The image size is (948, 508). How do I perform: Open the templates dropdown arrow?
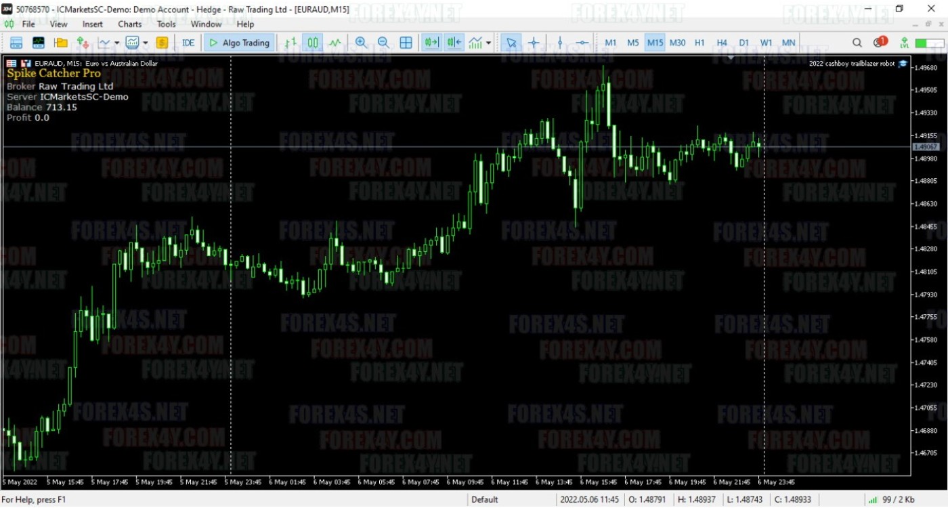click(146, 43)
